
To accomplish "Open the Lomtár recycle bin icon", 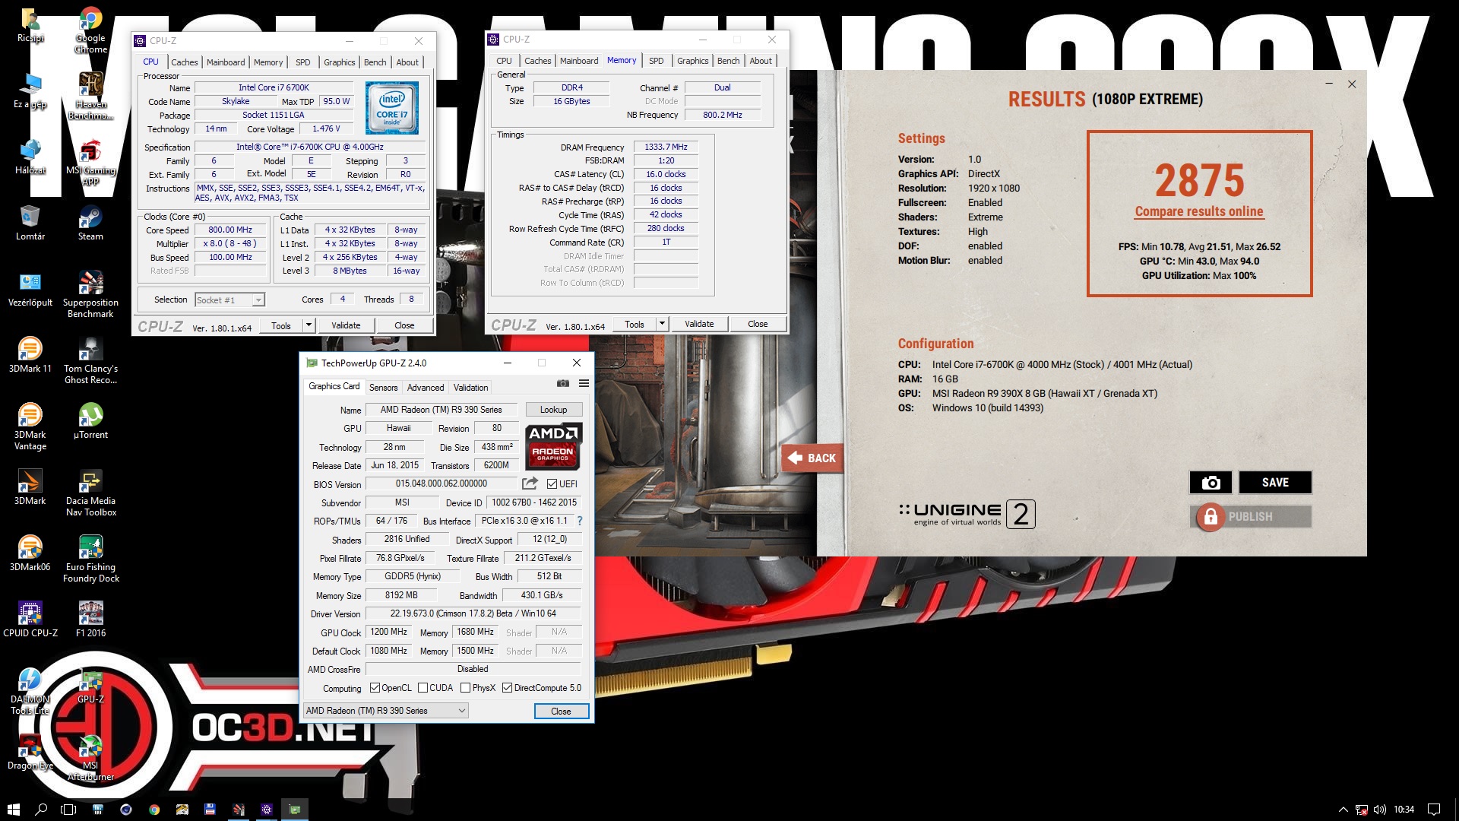I will 30,223.
